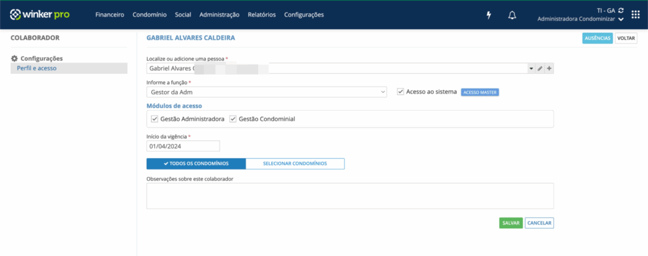The image size is (648, 256).
Task: Click the Configurações gear icon in sidebar
Action: point(15,59)
